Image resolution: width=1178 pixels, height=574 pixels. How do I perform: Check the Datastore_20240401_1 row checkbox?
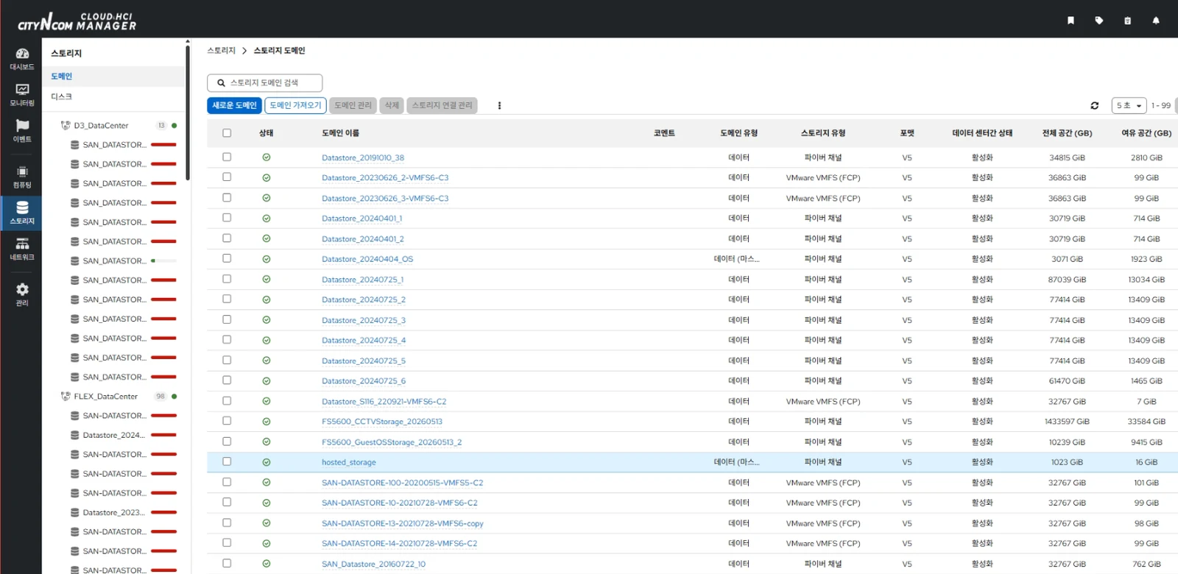(x=227, y=218)
